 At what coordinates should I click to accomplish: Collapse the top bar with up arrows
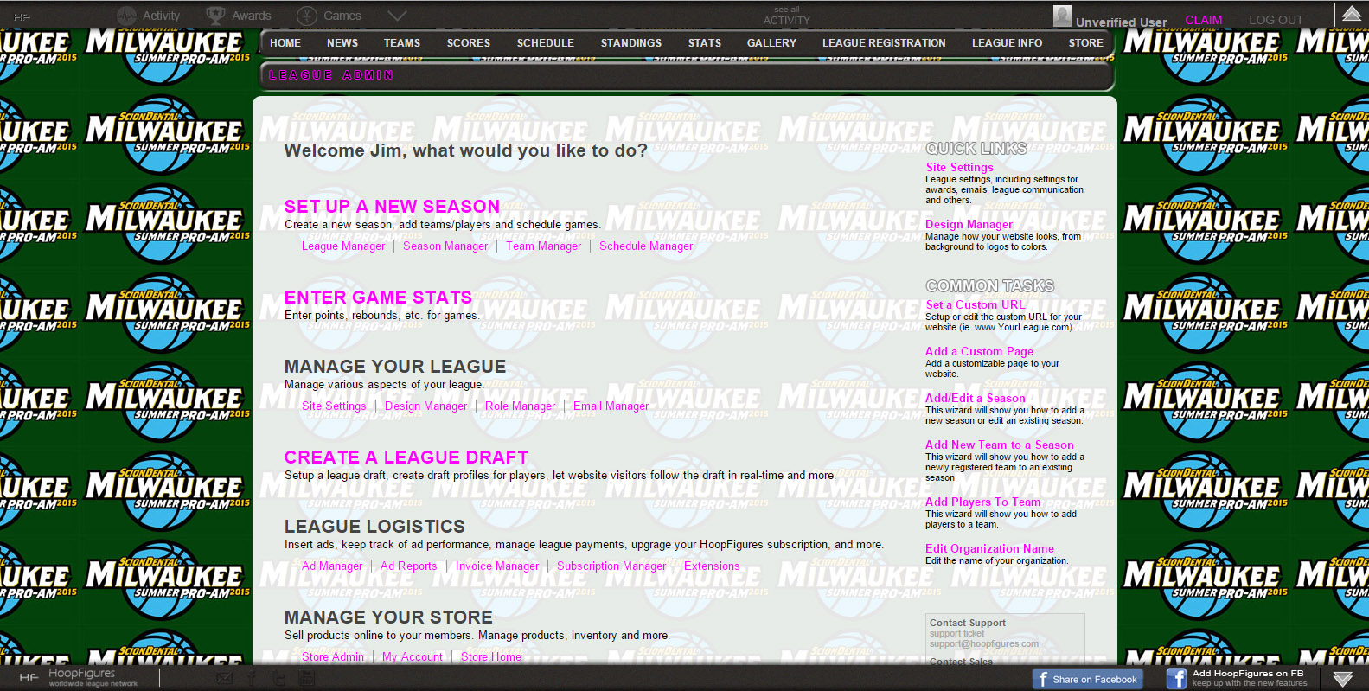[x=1351, y=13]
